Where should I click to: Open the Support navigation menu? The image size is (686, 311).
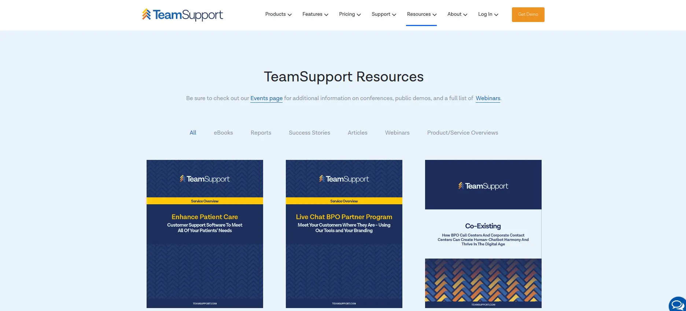(384, 14)
